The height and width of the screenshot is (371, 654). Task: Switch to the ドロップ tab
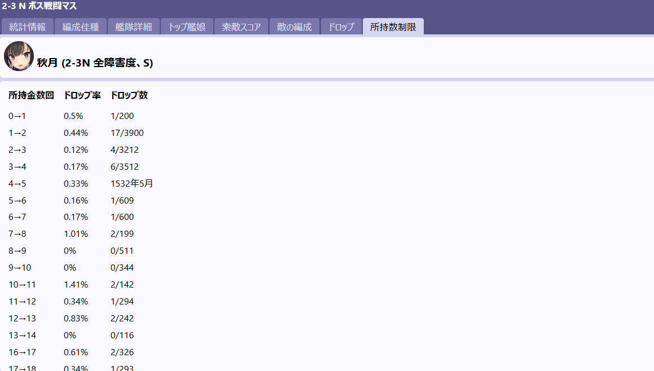click(341, 26)
